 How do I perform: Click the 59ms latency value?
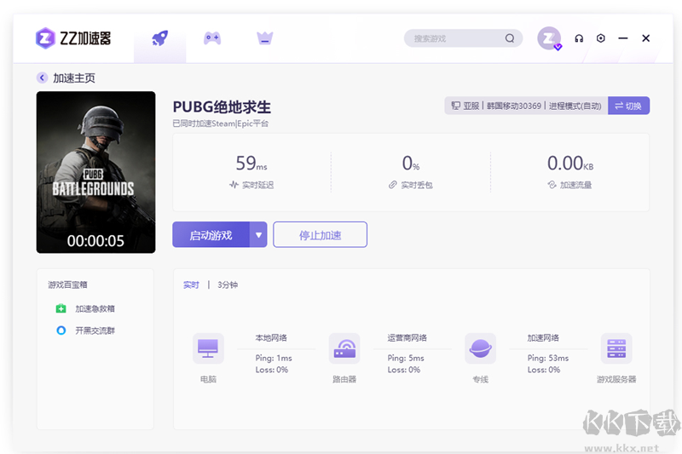[x=251, y=164]
